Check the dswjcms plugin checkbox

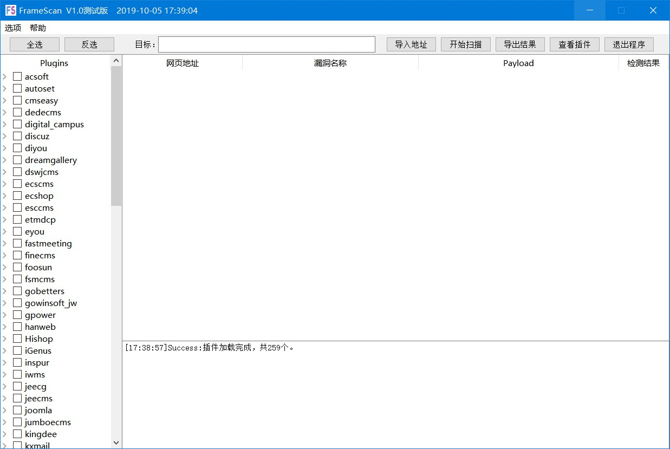pos(17,172)
